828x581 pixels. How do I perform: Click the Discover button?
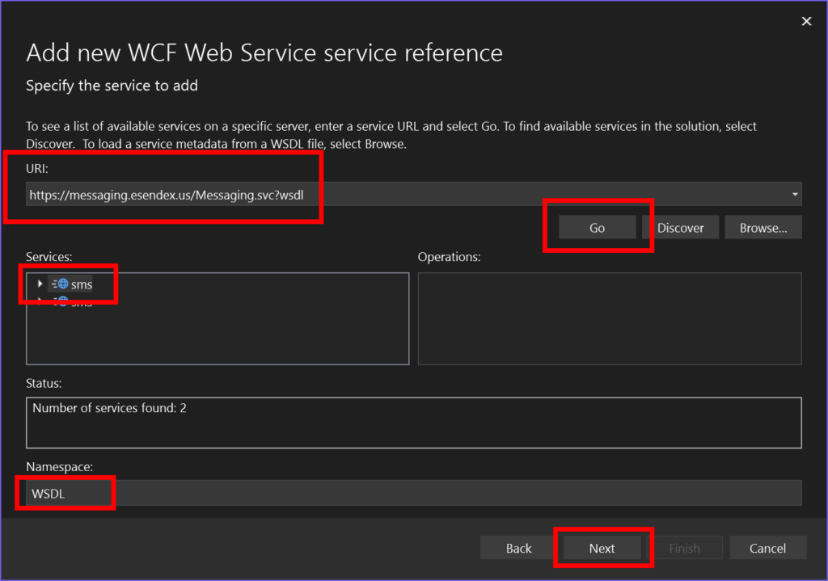[680, 228]
